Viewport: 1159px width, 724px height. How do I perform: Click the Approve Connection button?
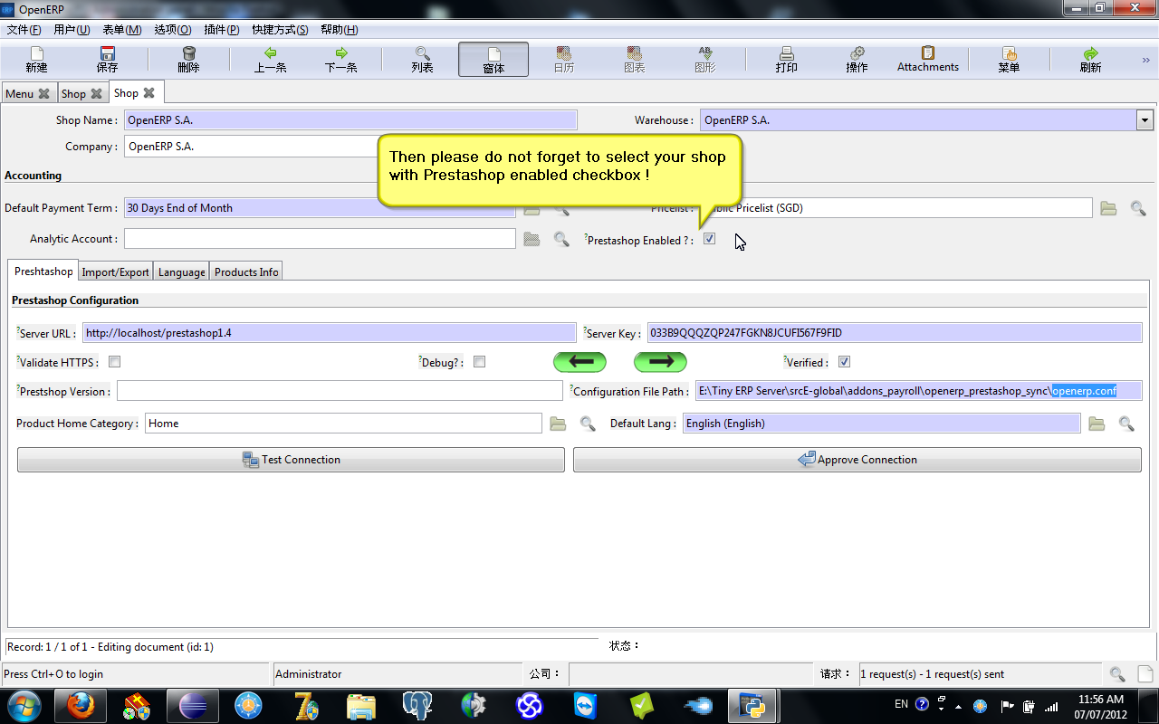coord(857,460)
